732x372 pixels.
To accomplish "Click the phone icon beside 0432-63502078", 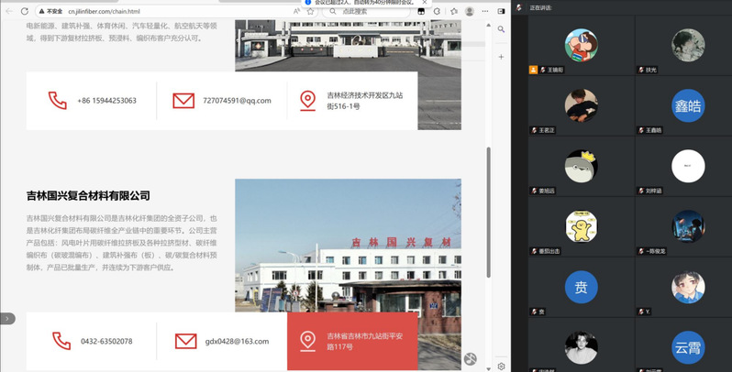I will pyautogui.click(x=61, y=341).
